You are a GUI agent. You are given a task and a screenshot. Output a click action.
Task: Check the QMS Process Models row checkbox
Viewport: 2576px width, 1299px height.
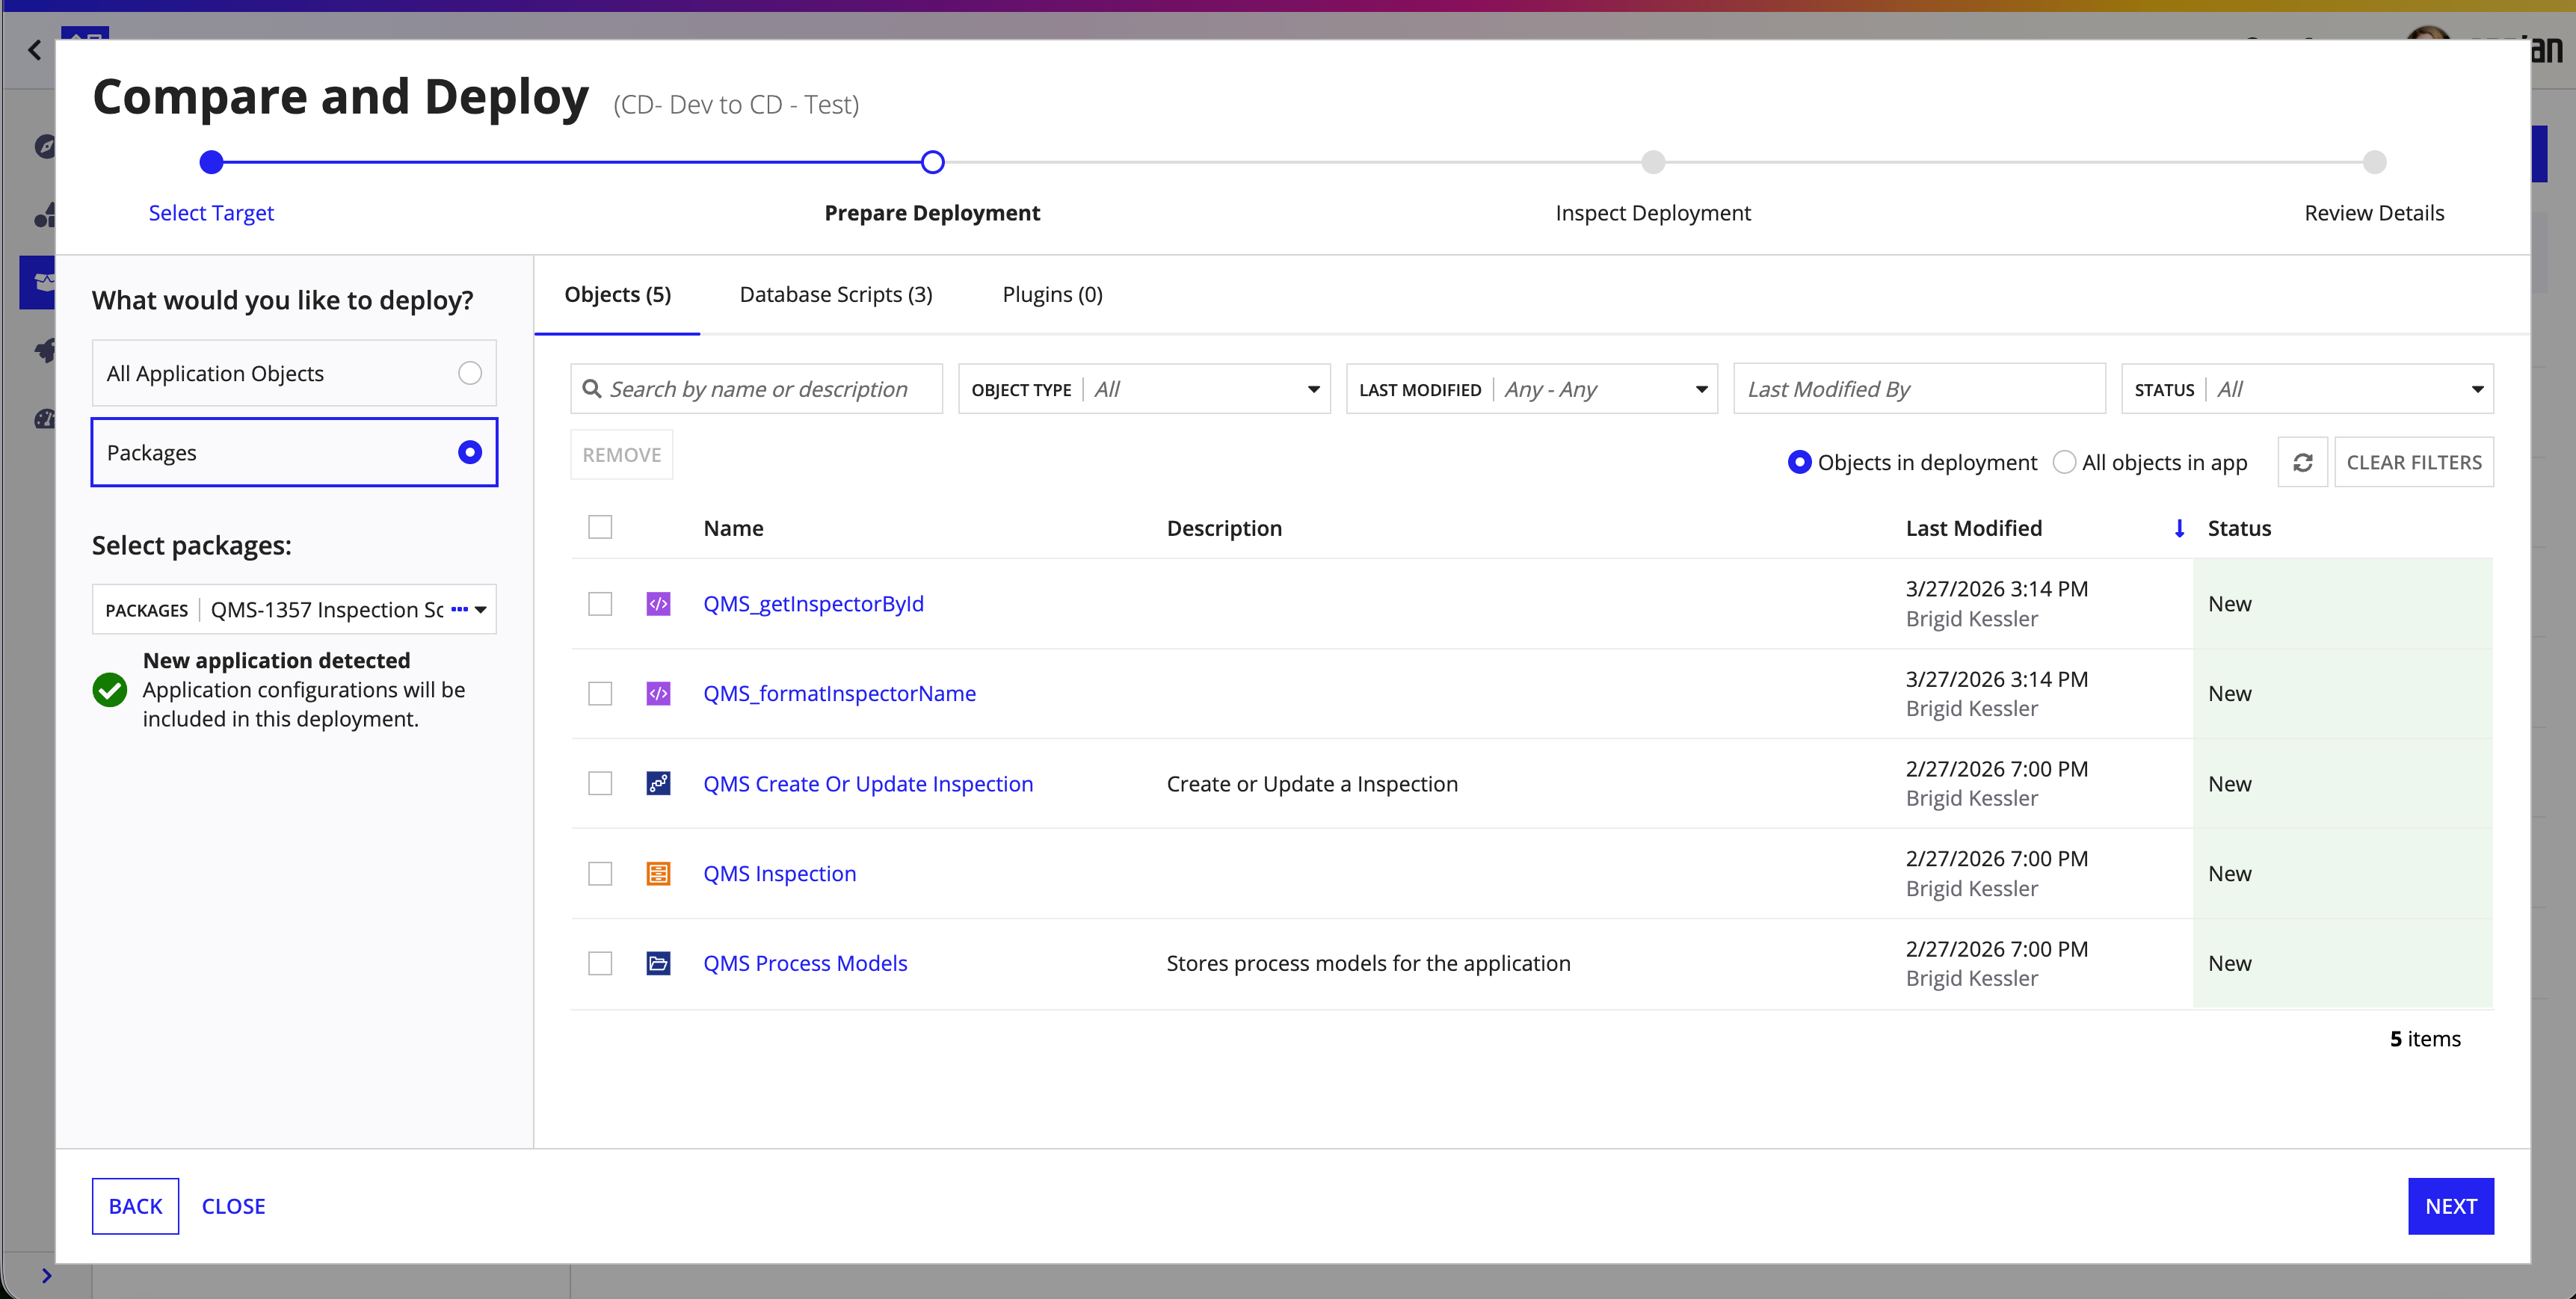click(600, 963)
